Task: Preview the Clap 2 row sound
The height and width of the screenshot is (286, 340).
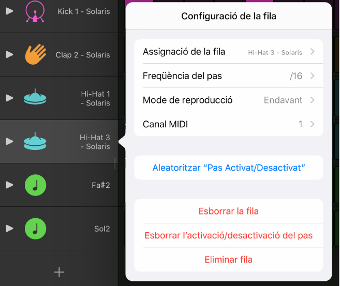Action: click(x=9, y=54)
